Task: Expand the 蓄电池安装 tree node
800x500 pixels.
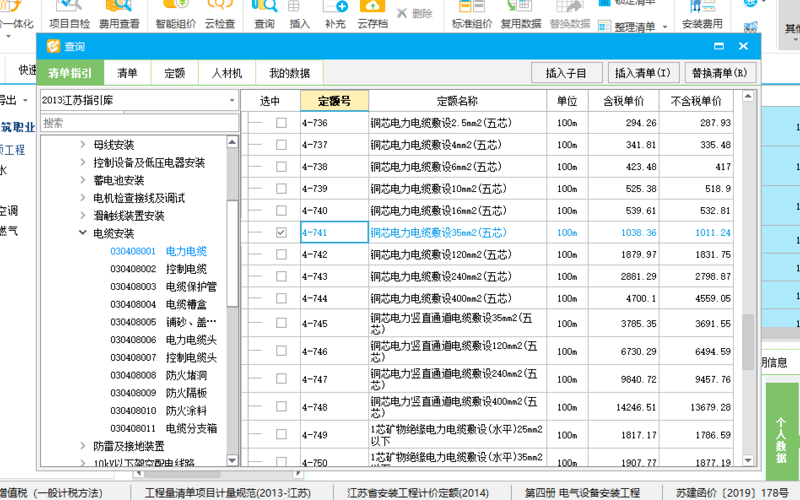Action: tap(83, 180)
